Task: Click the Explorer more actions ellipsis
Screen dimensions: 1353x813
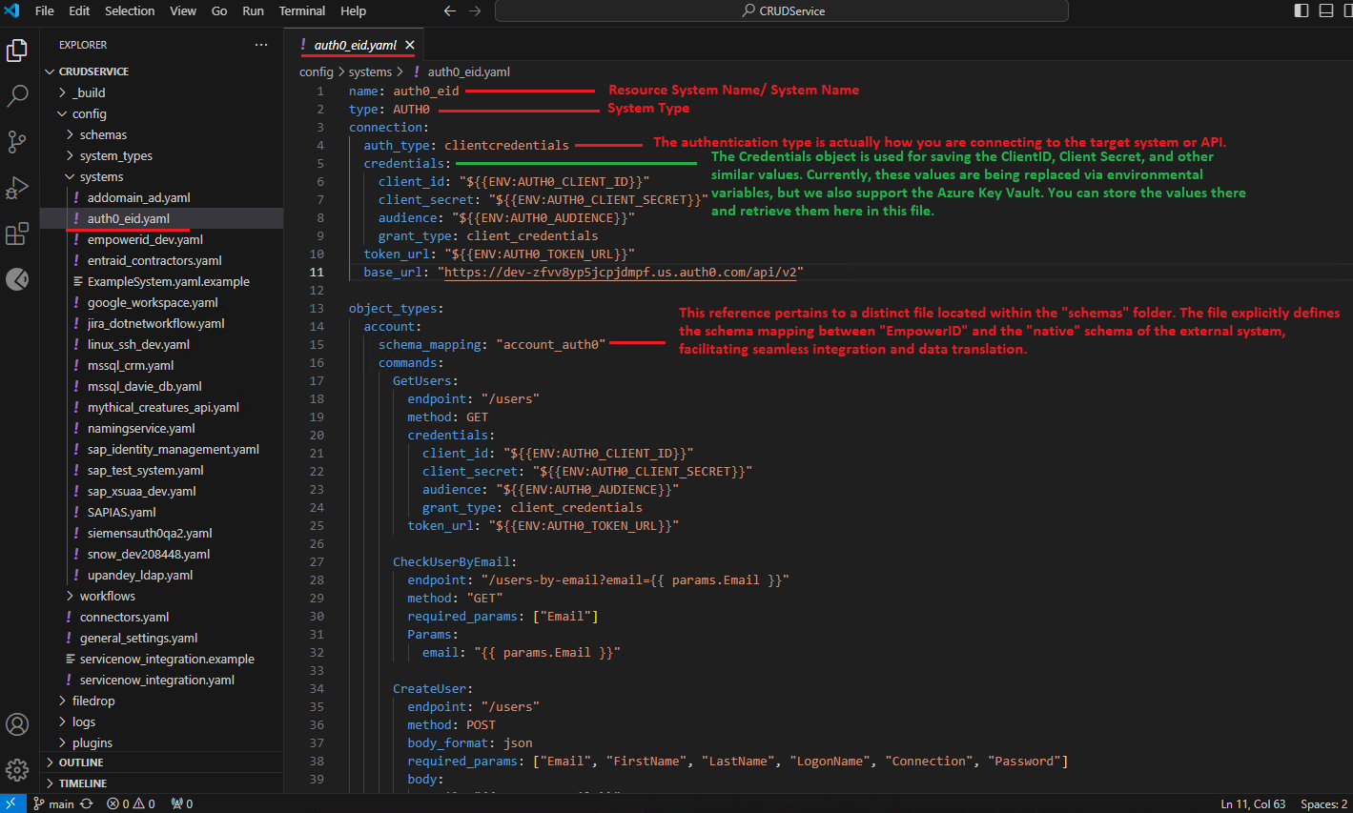Action: coord(261,45)
